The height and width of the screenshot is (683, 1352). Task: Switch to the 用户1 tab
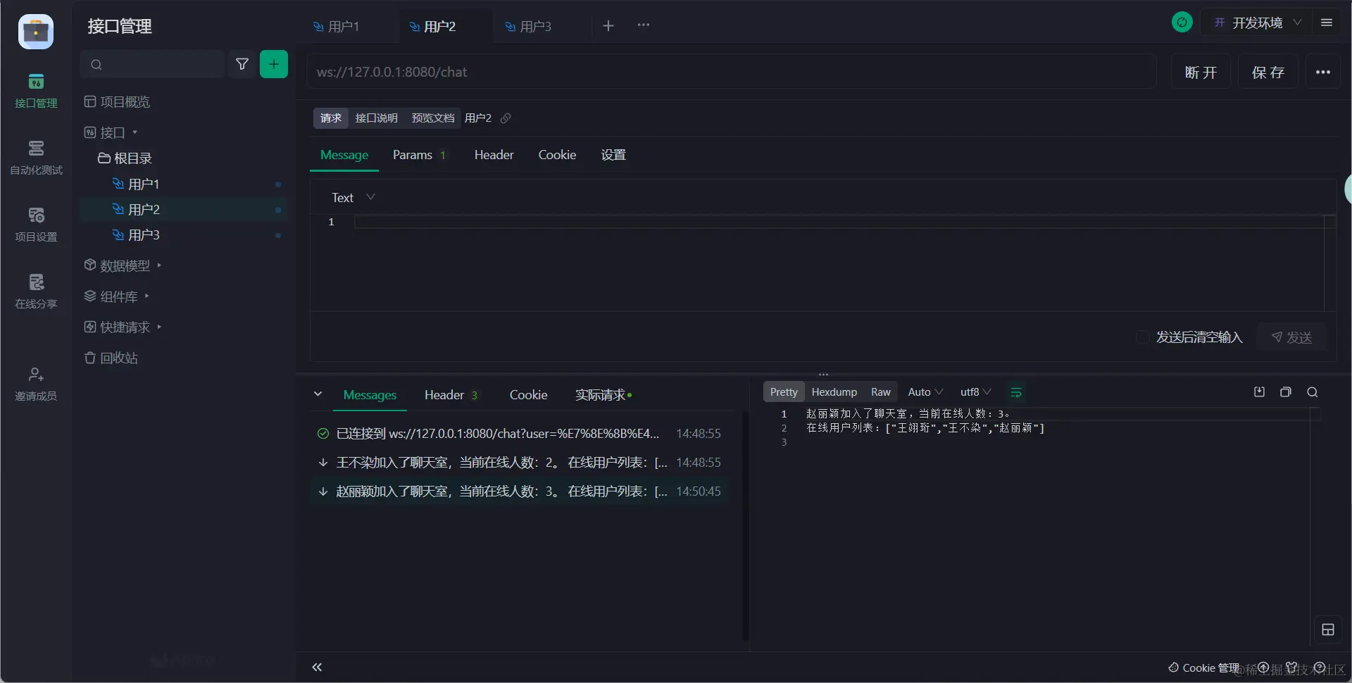tap(337, 27)
